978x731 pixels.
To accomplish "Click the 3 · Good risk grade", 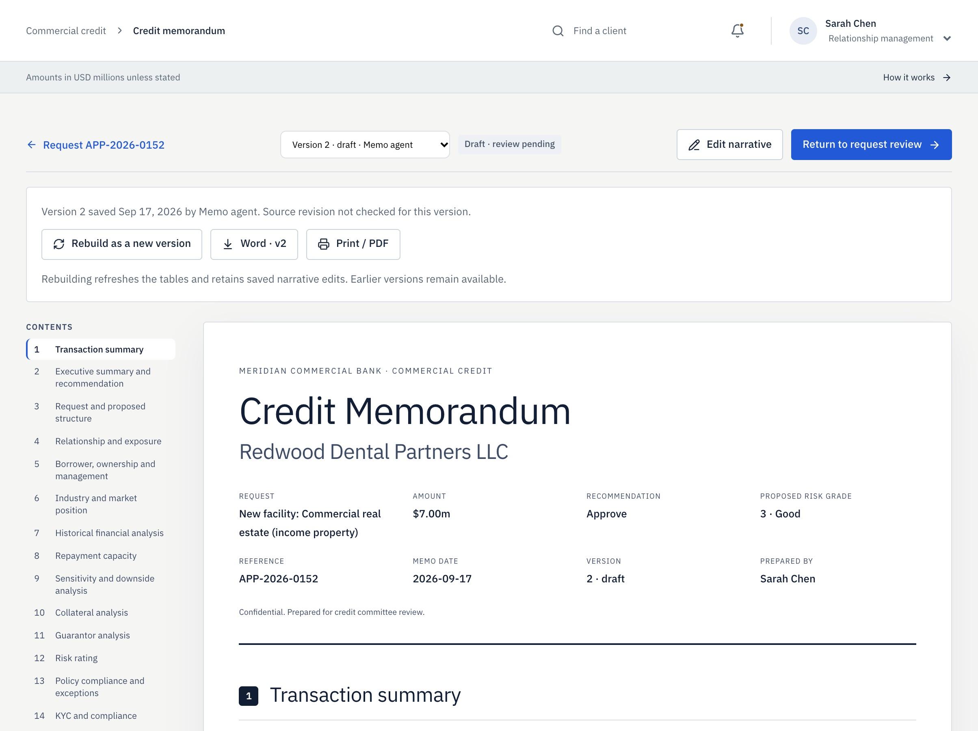I will pyautogui.click(x=780, y=514).
